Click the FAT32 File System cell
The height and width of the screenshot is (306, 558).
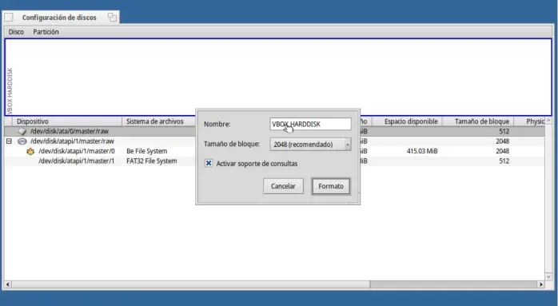point(152,161)
